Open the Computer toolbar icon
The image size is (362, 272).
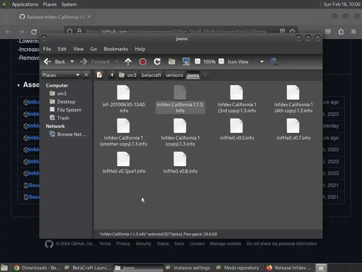point(186,62)
